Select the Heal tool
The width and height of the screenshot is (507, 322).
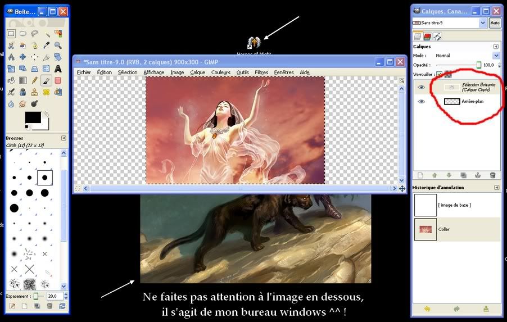[x=46, y=92]
